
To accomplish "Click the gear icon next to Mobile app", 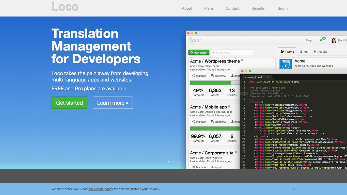I will point(229,106).
